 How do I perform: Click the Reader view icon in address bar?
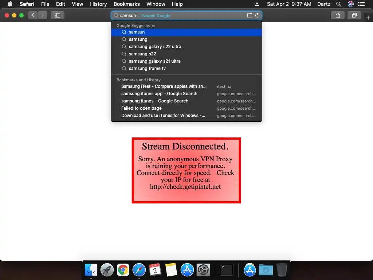[x=249, y=15]
